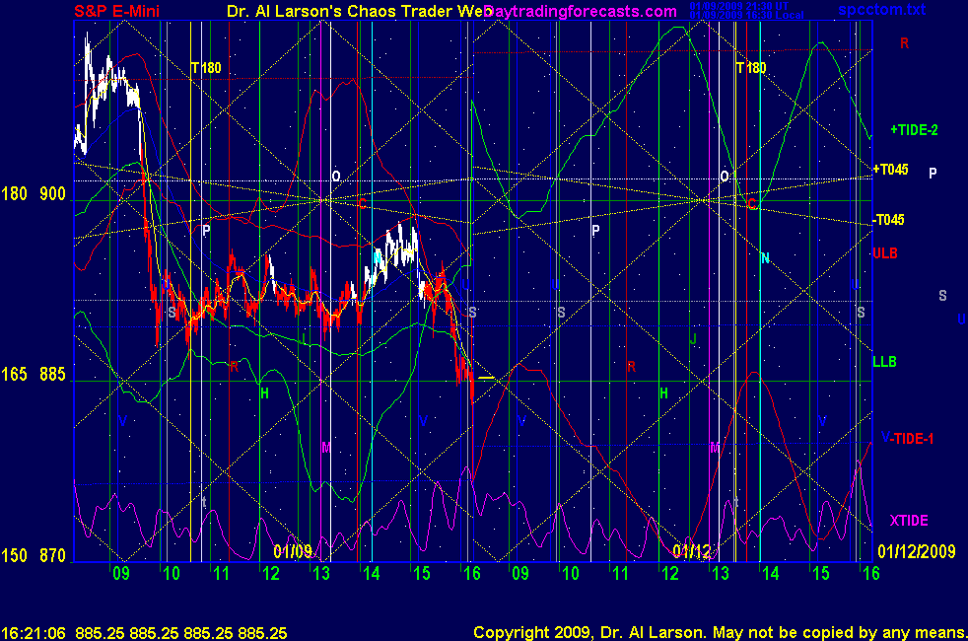
Task: Click the 01/09 session date marker
Action: pyautogui.click(x=293, y=550)
